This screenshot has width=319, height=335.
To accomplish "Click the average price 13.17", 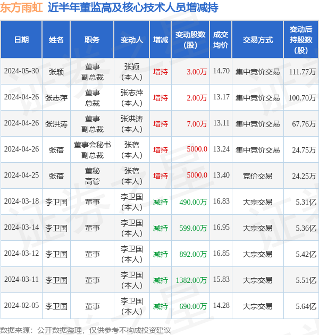I will tap(221, 97).
